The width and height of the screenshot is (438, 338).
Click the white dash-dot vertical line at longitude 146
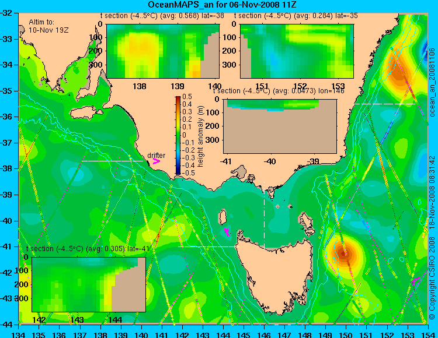tap(264, 215)
